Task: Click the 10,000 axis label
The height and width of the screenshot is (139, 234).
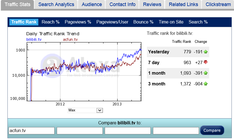Action: (19, 75)
